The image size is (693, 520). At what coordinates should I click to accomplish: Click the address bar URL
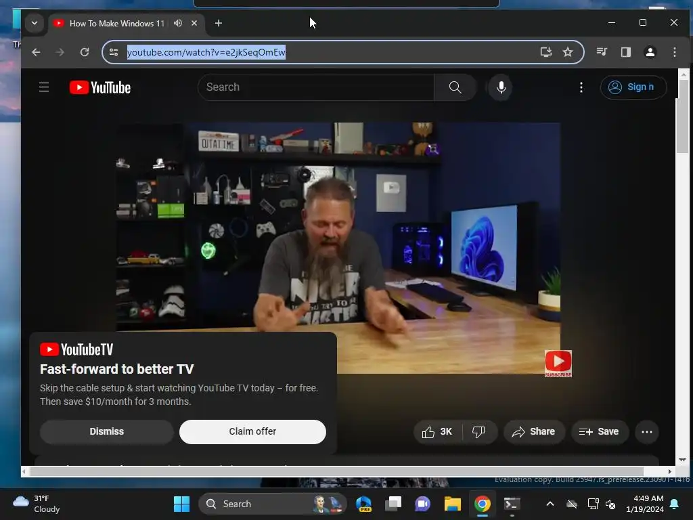coord(206,52)
